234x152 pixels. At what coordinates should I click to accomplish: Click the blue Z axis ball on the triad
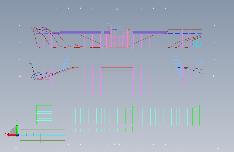coord(18,135)
